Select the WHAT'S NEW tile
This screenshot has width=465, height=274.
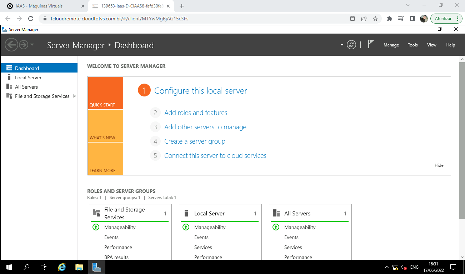(105, 126)
